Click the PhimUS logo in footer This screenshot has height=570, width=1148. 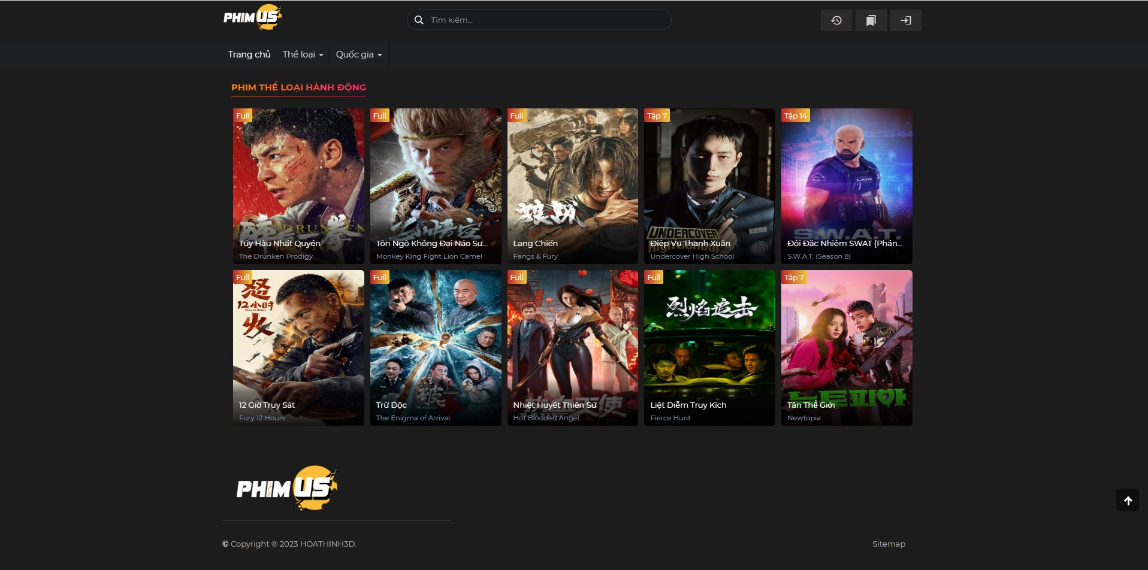pos(287,488)
